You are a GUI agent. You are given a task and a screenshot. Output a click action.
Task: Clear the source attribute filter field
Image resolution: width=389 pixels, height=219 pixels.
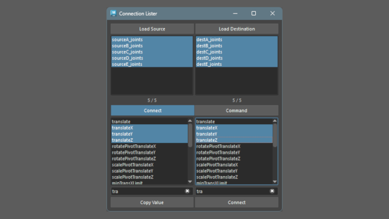[x=187, y=191]
